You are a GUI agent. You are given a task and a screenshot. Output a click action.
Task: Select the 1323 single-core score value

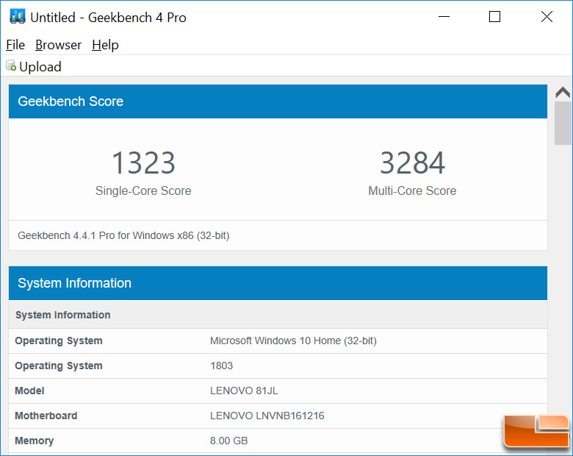pos(143,163)
